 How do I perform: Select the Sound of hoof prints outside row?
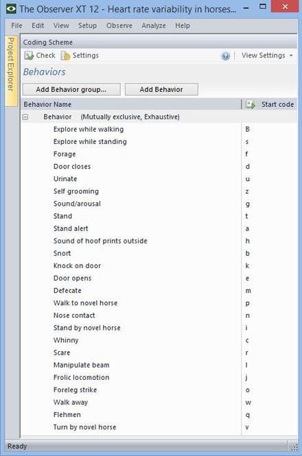coord(159,241)
